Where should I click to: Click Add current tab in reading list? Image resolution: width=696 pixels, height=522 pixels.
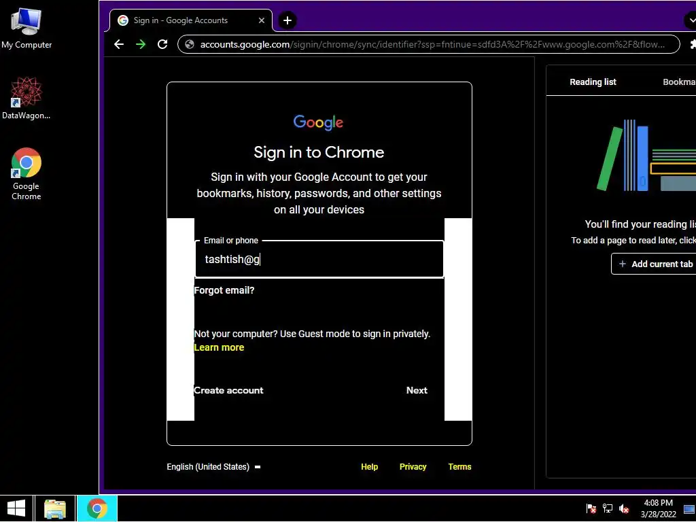point(655,264)
